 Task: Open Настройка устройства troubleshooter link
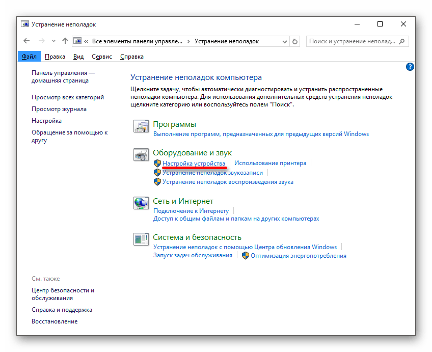194,164
